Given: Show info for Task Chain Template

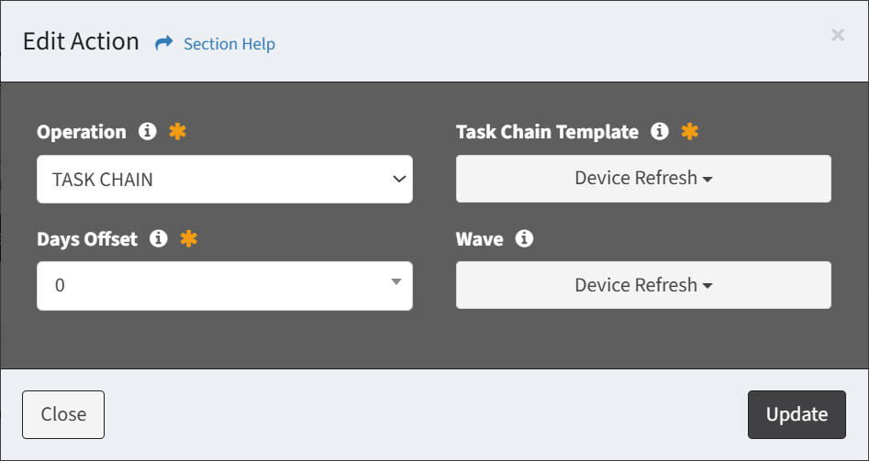Looking at the screenshot, I should tap(660, 132).
